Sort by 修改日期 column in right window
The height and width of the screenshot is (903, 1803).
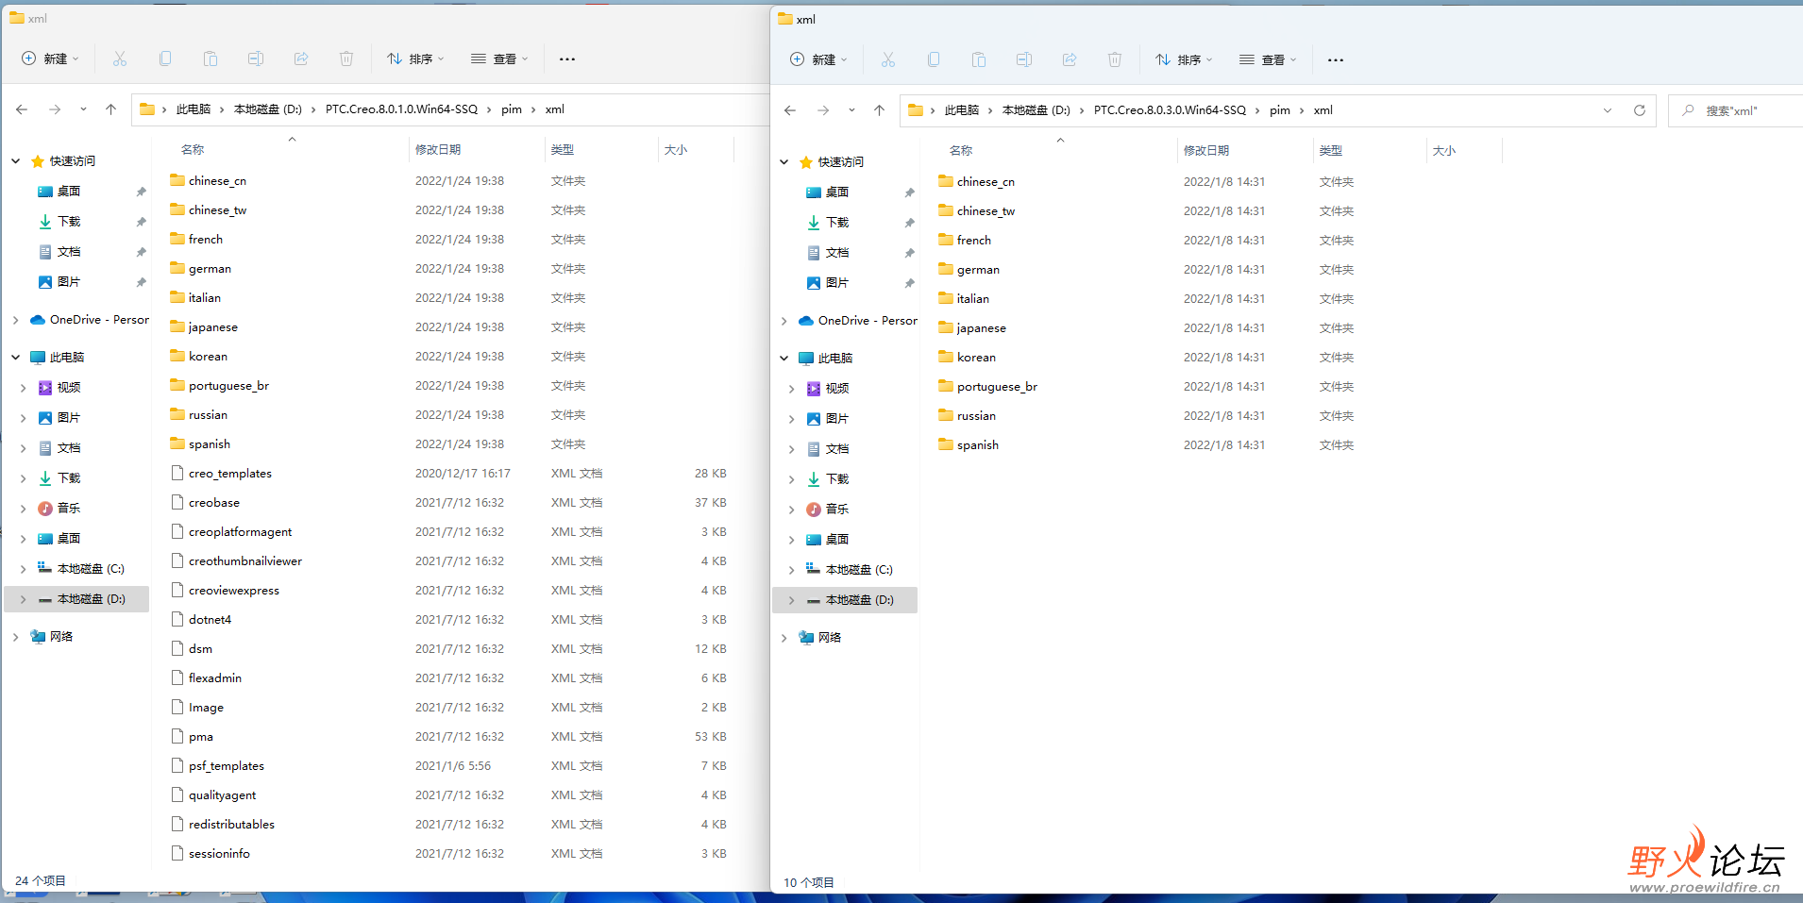pyautogui.click(x=1206, y=150)
